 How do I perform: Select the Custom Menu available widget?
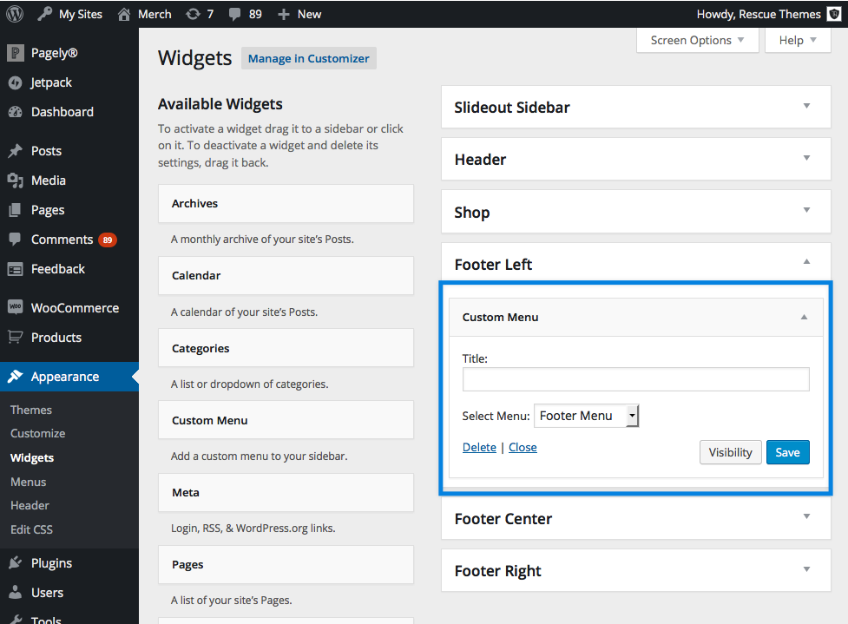click(286, 419)
